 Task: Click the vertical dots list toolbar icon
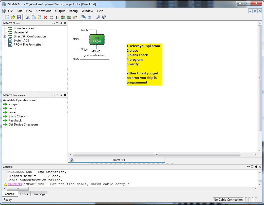tap(56, 17)
